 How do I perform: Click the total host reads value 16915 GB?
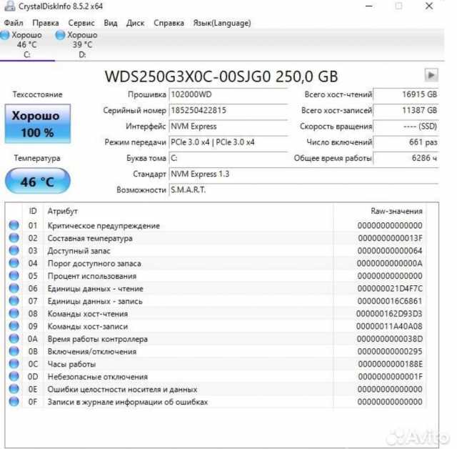[x=406, y=94]
